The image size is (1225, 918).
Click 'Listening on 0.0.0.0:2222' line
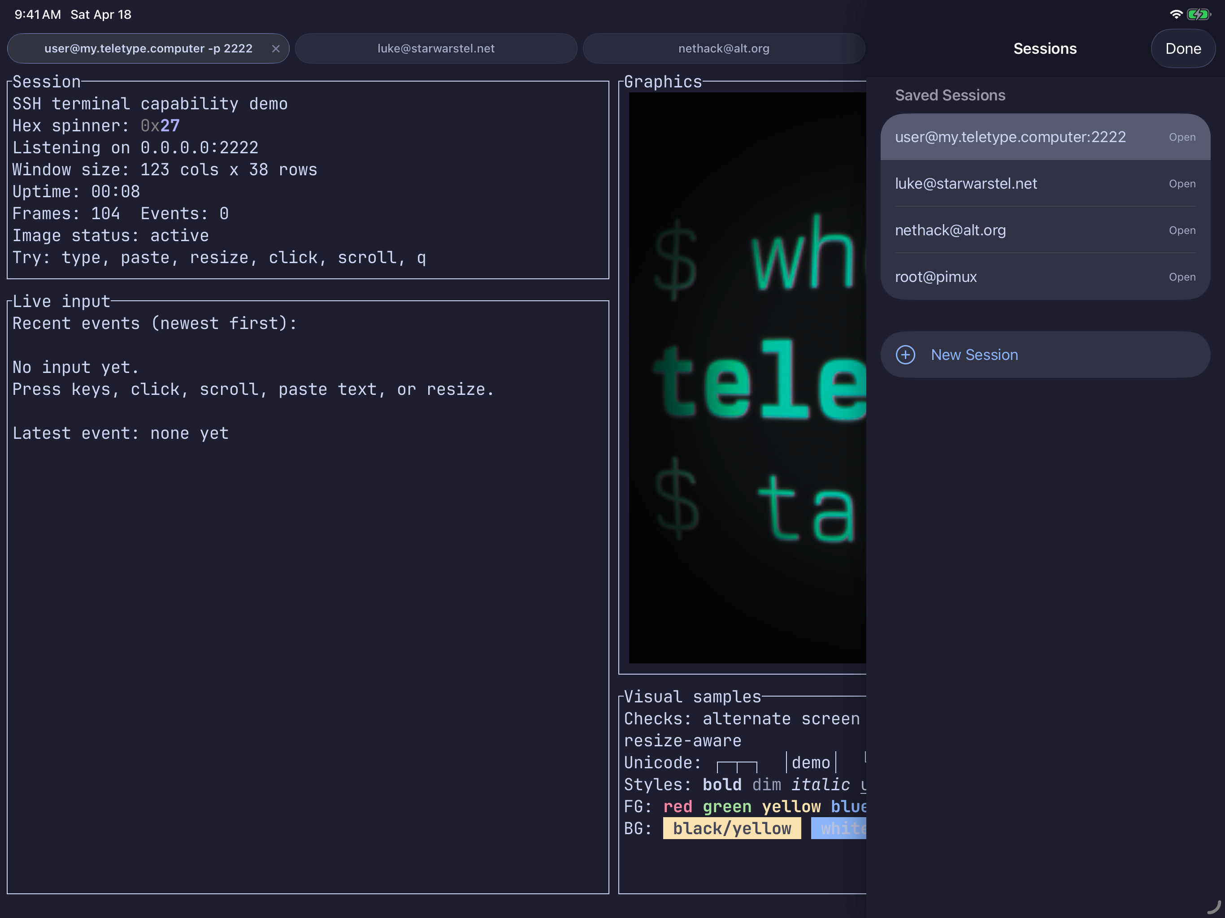click(135, 148)
